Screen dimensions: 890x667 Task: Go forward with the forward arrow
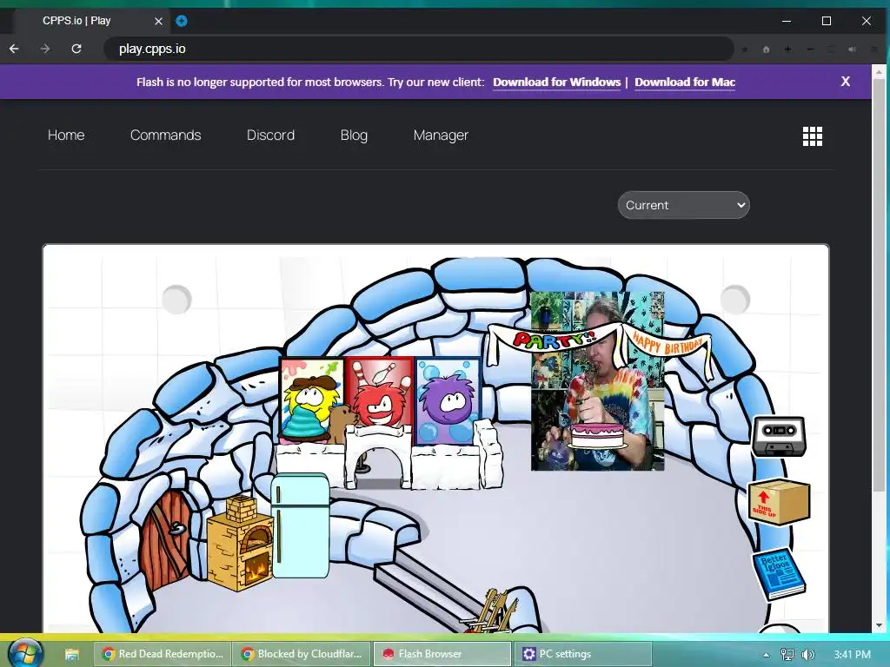(45, 49)
